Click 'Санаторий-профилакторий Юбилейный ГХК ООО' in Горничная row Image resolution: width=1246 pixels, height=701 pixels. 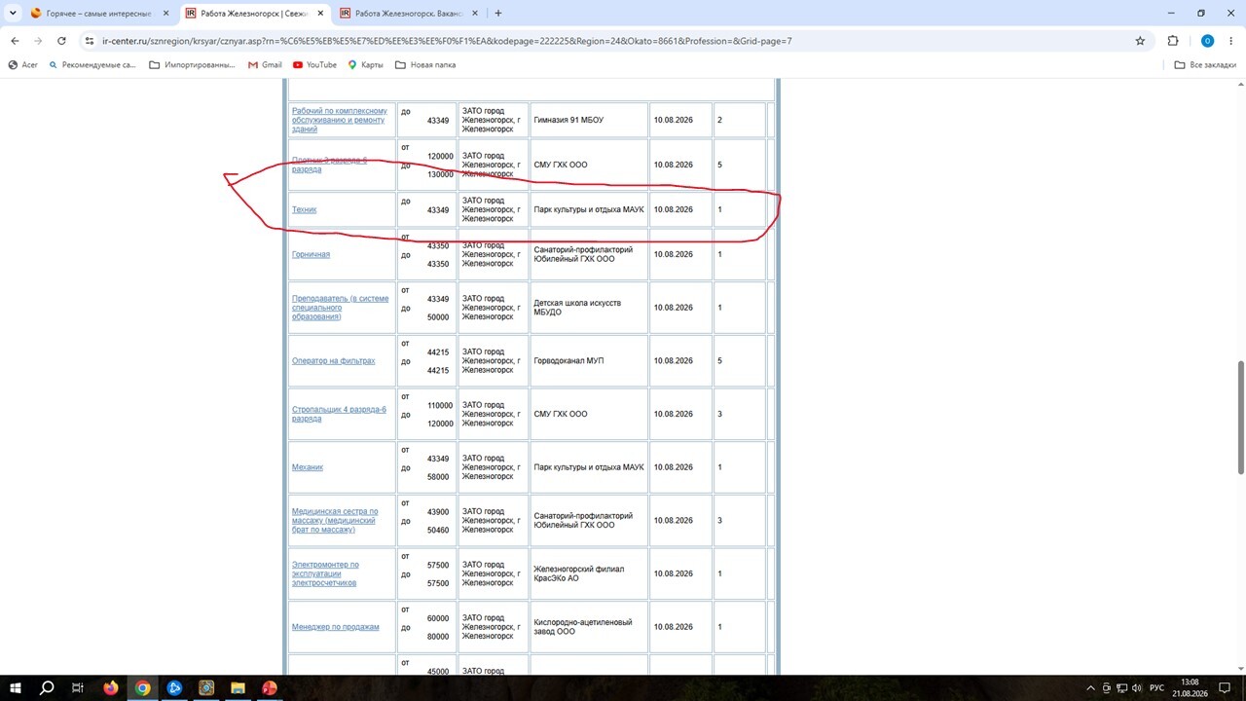pos(589,255)
